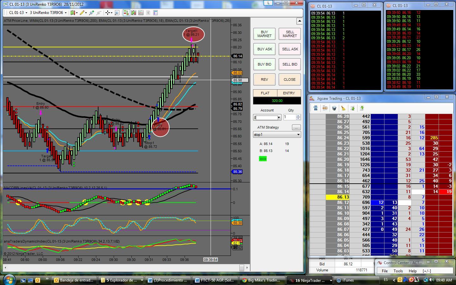The height and width of the screenshot is (285, 456).
Task: Click the Jigsaw broom clear icon
Action: (x=343, y=108)
